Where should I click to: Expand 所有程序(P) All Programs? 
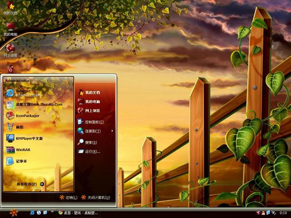coord(30,184)
